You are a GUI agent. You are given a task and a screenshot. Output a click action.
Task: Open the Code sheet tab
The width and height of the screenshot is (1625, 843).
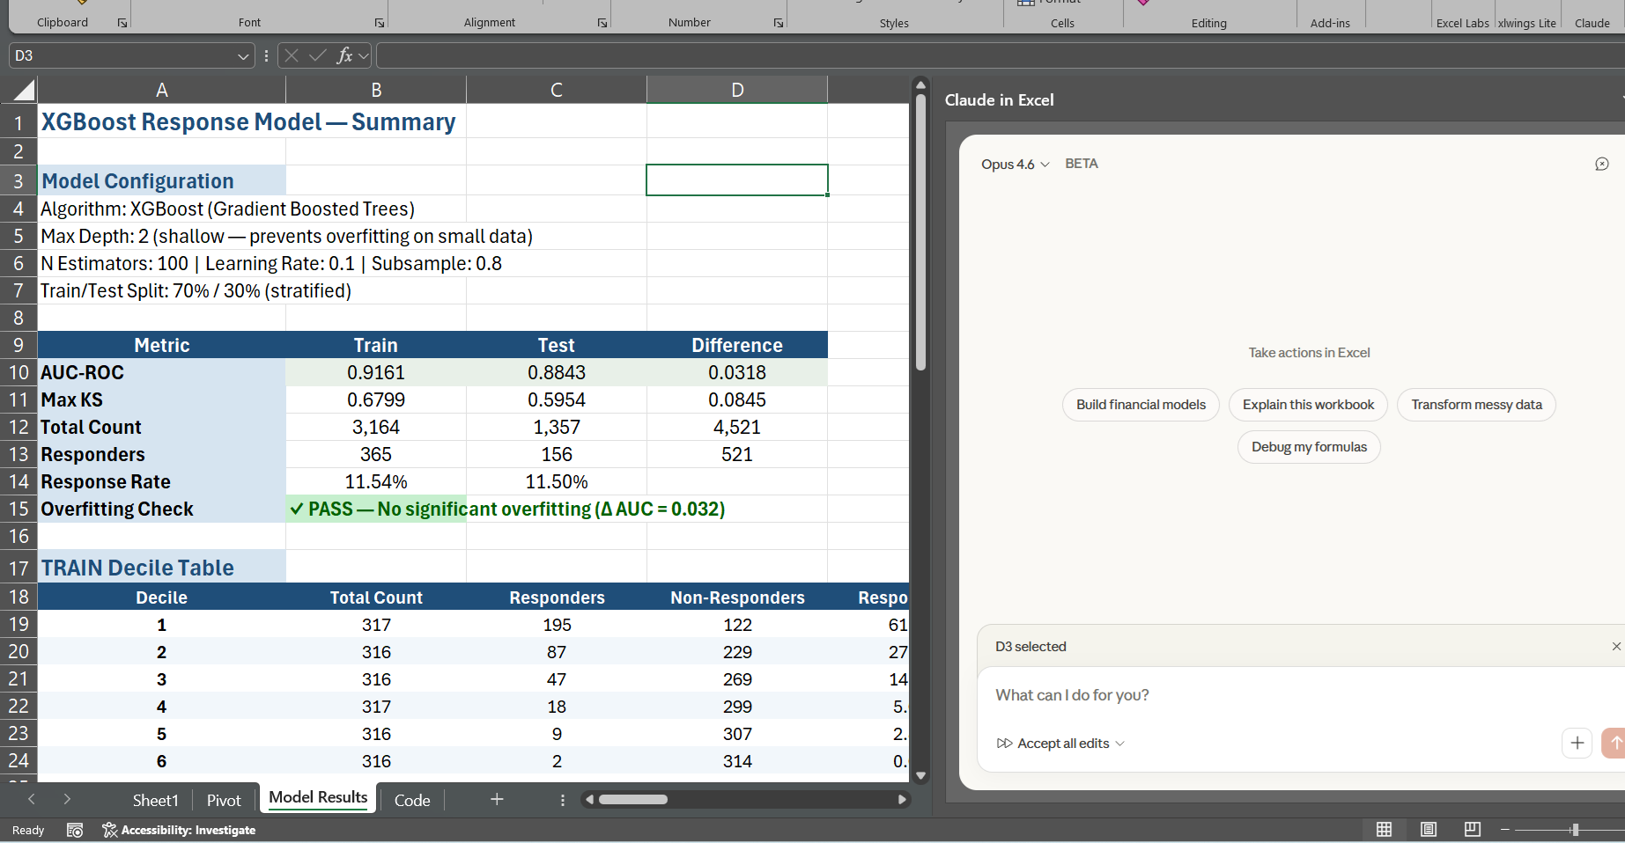coord(412,800)
